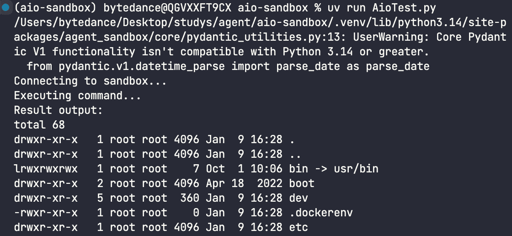Click the blue command decoration dot

(5, 8)
